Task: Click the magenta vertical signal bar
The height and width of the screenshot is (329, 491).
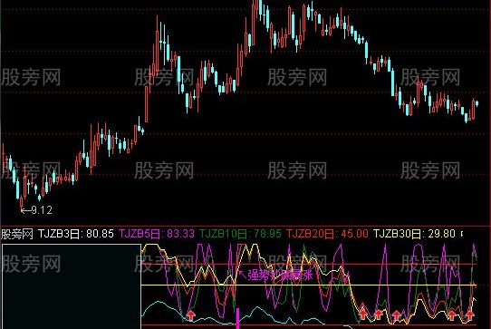Action: 237,319
